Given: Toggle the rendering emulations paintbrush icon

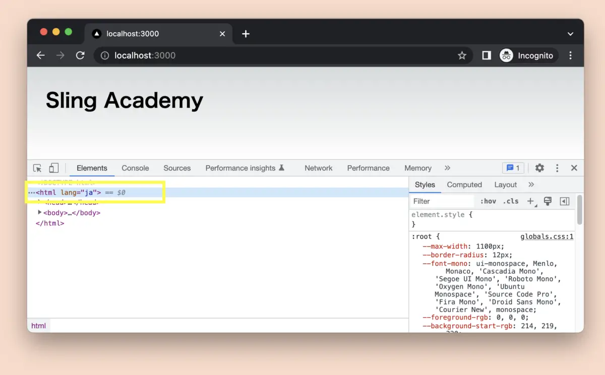Looking at the screenshot, I should [x=548, y=201].
